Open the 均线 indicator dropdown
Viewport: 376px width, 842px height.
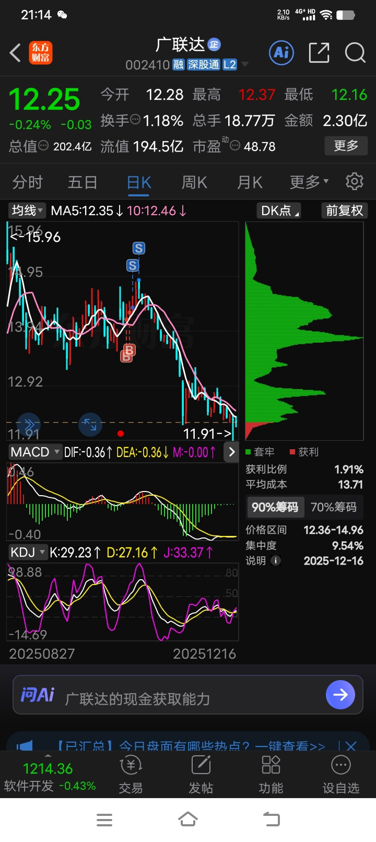[28, 210]
